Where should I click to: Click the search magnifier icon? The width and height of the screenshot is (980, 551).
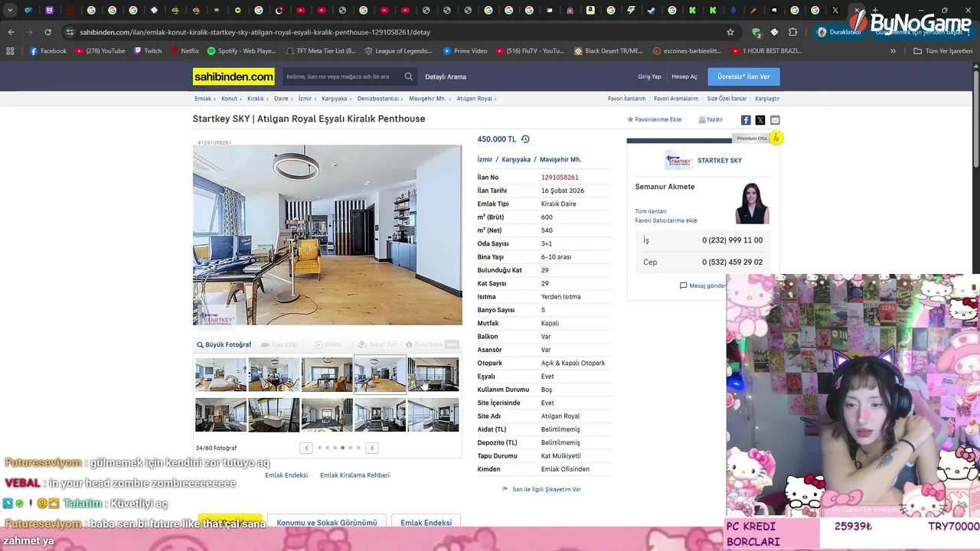pos(409,77)
